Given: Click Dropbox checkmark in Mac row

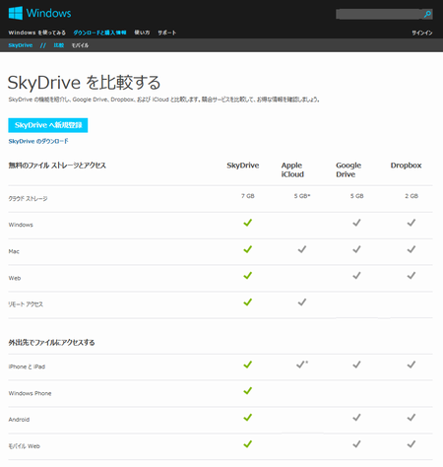Looking at the screenshot, I should click(x=411, y=249).
